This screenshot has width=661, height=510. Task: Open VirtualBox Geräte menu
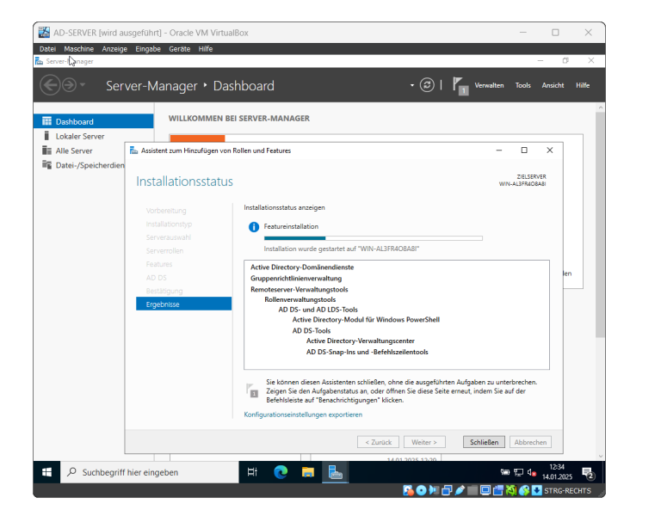(180, 49)
